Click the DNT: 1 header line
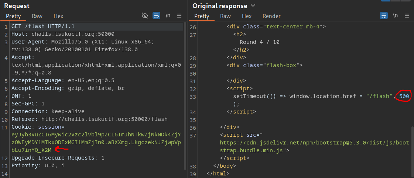414x178 pixels. [x=21, y=96]
